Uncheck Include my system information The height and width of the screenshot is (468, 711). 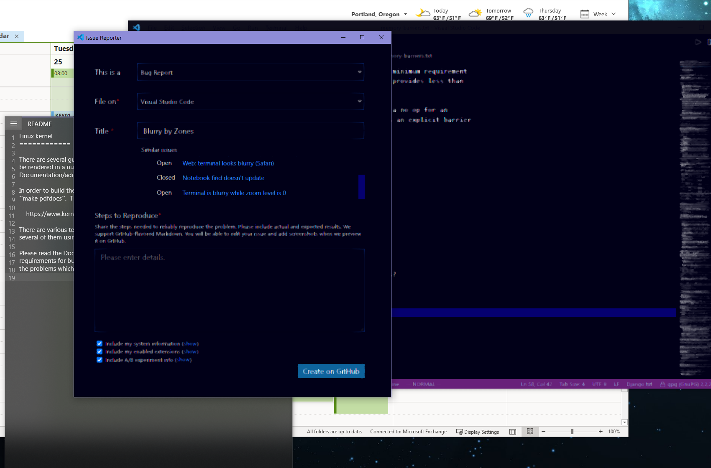point(99,343)
